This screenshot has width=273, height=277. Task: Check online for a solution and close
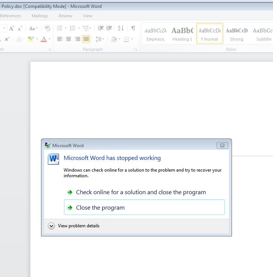144,192
